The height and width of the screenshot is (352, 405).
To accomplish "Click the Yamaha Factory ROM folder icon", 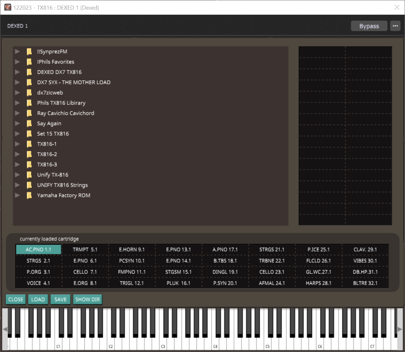I will [29, 195].
